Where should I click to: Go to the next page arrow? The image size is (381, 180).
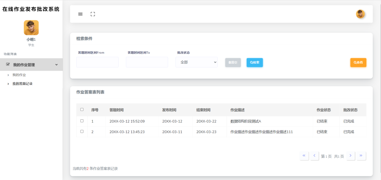tap(350, 156)
